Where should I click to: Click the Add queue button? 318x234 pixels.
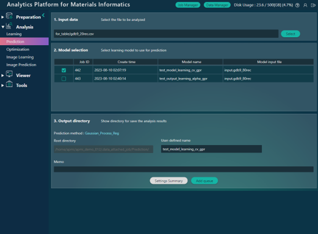tap(204, 181)
